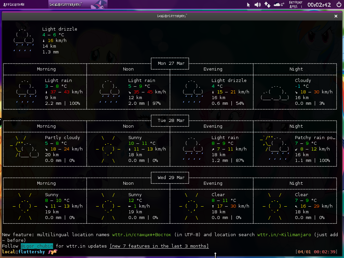This screenshot has width=344, height=258.
Task: Click the current Light drizzle weather icon
Action: click(x=24, y=40)
